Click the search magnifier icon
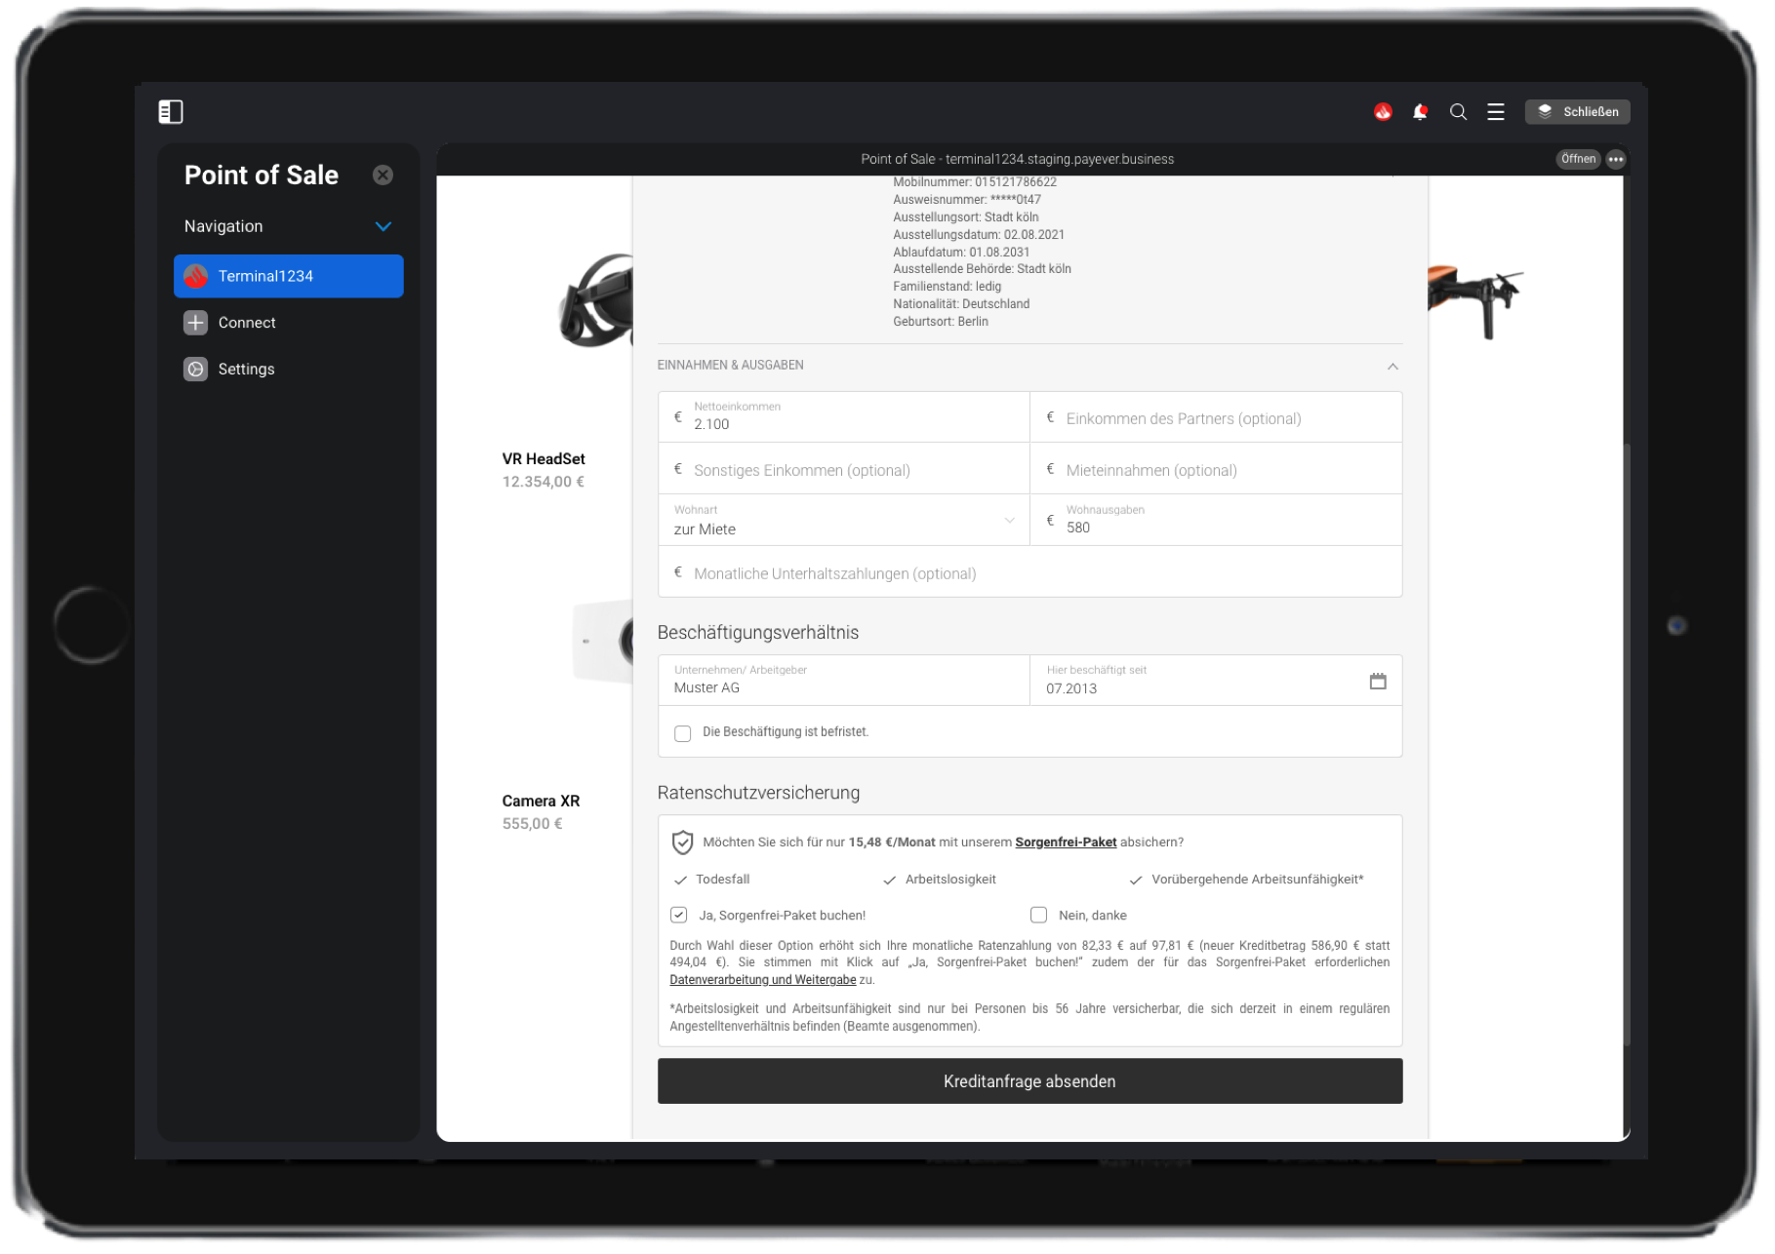The width and height of the screenshot is (1775, 1254). tap(1458, 112)
